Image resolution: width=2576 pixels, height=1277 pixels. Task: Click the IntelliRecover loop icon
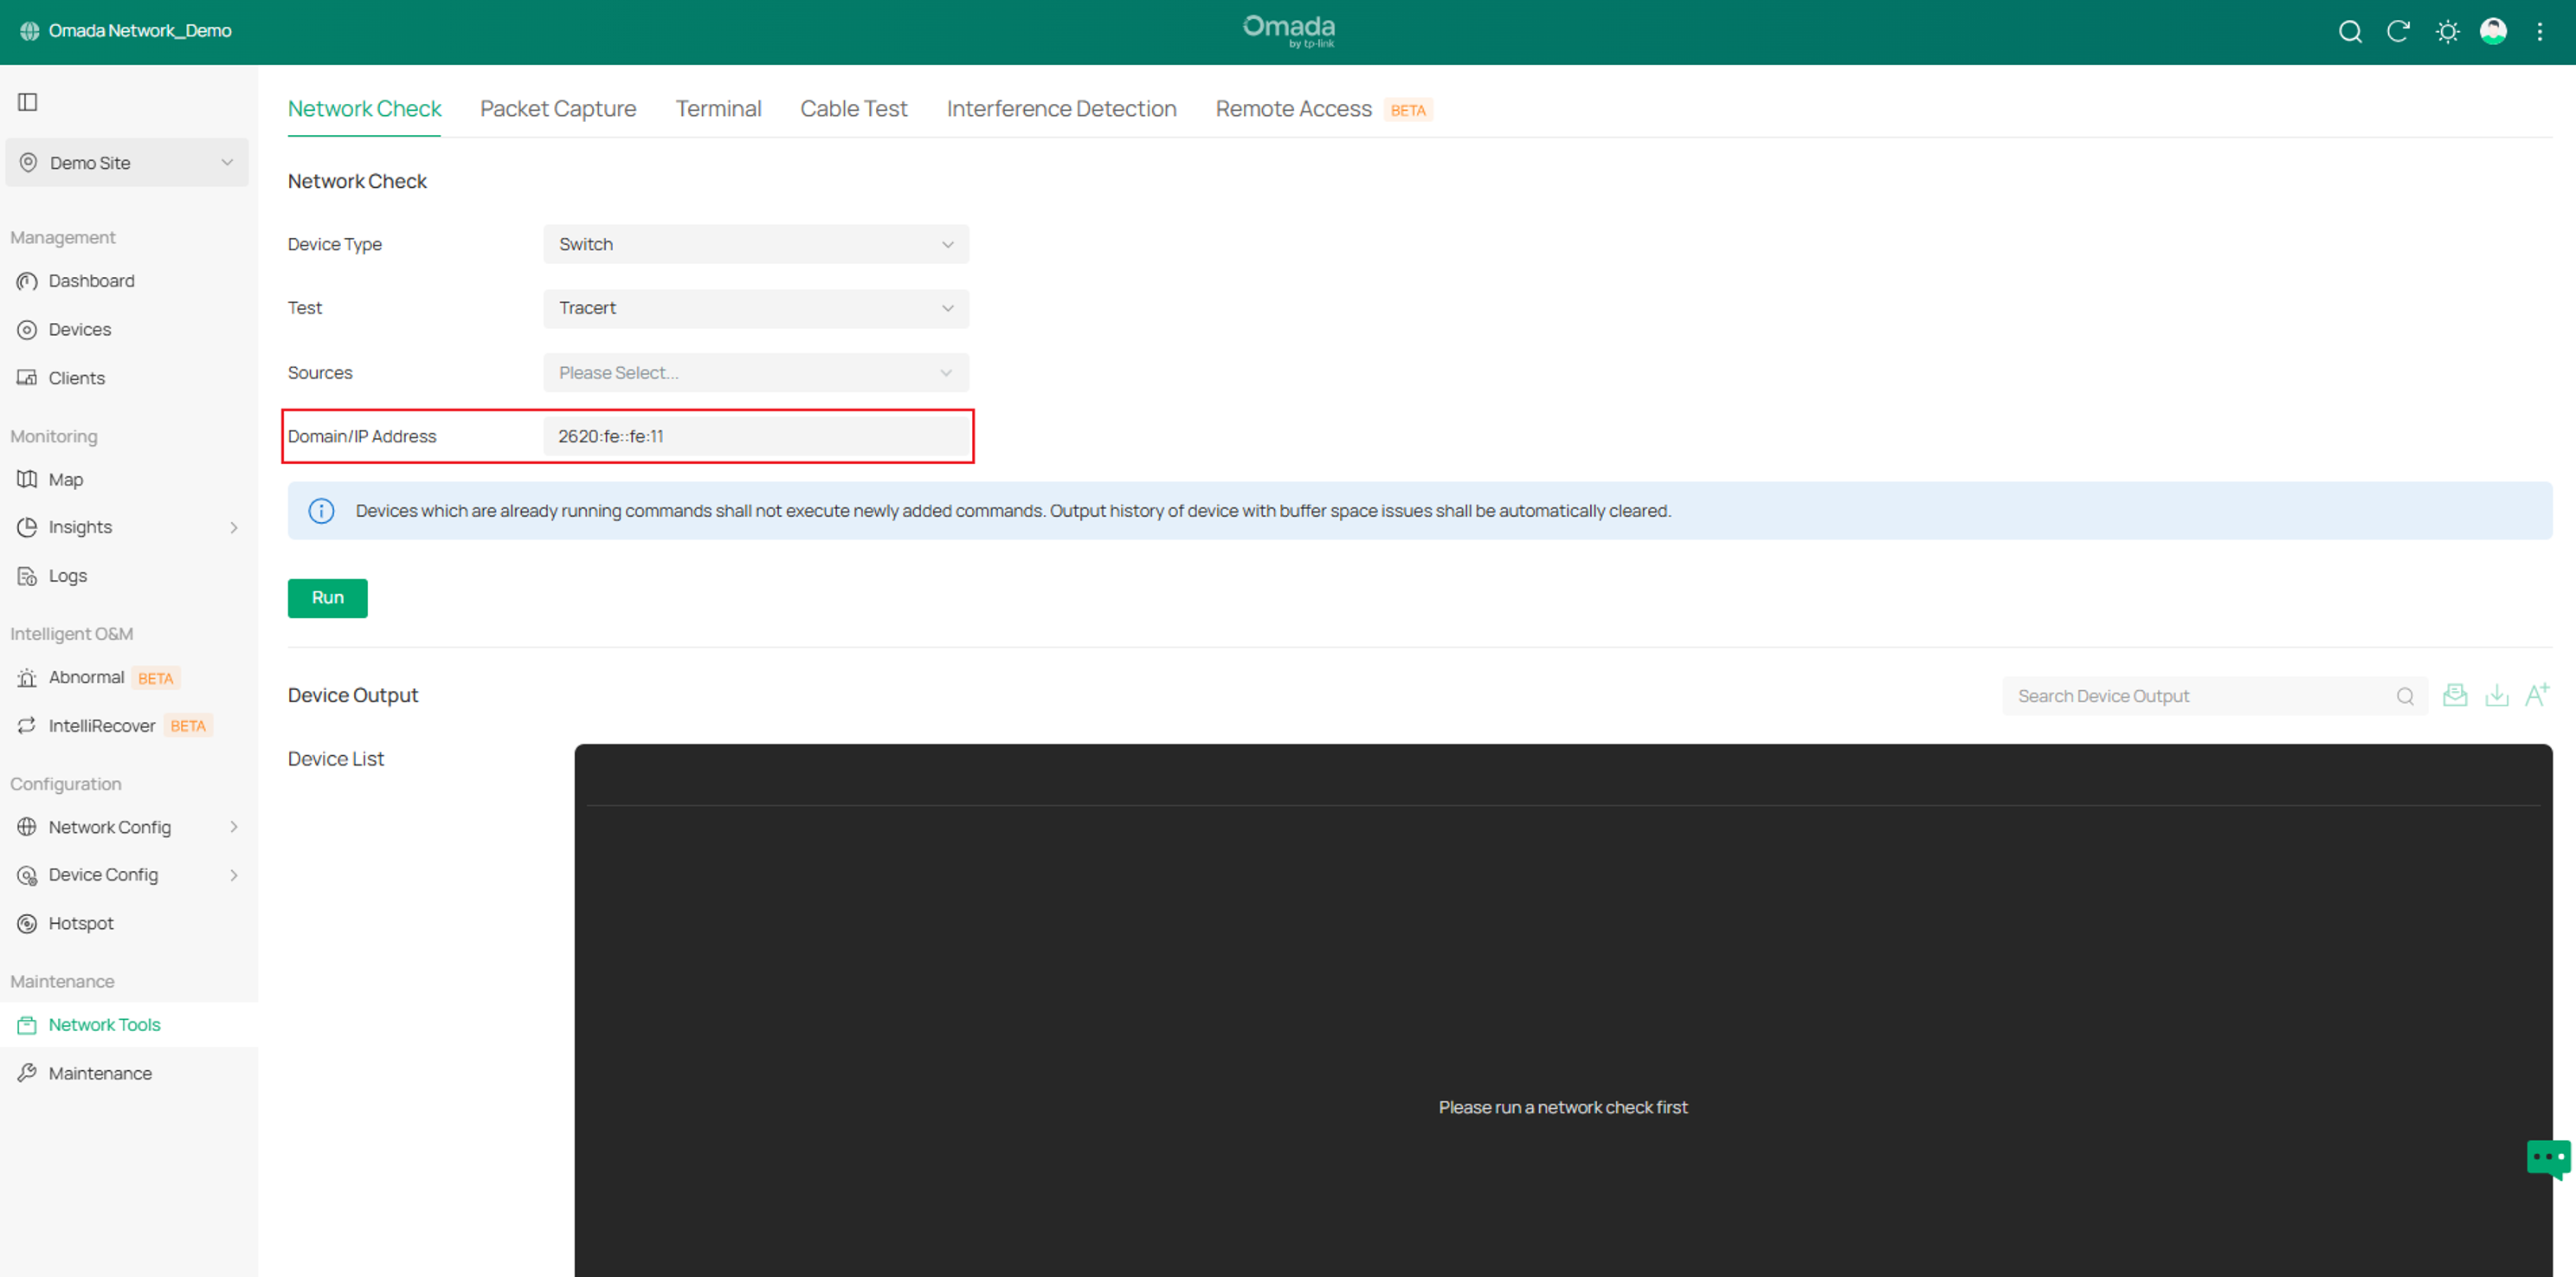[x=27, y=726]
